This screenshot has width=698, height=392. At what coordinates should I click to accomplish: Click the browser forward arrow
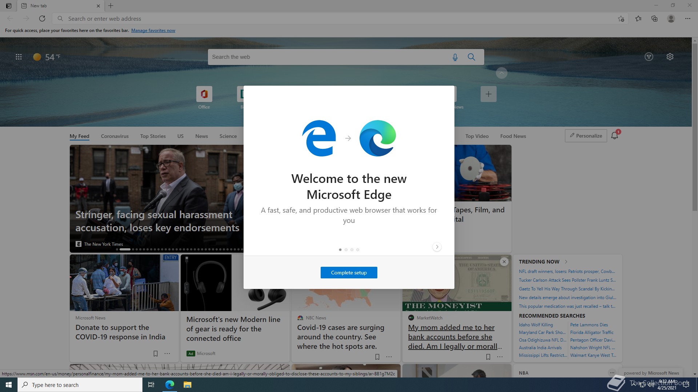26,19
